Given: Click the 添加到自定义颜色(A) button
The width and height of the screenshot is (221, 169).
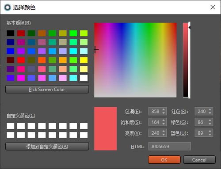Looking at the screenshot, I should 47,146.
